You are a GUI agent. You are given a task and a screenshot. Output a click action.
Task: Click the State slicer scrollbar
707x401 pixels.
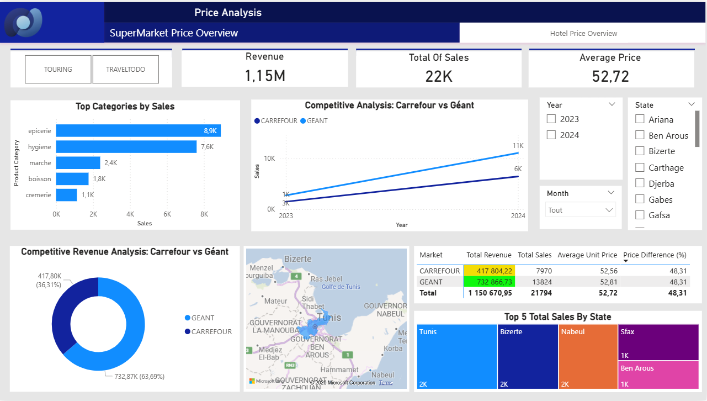coord(697,130)
